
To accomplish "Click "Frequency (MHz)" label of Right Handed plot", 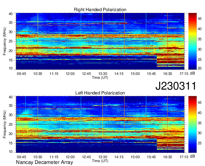I will pos(5,41).
